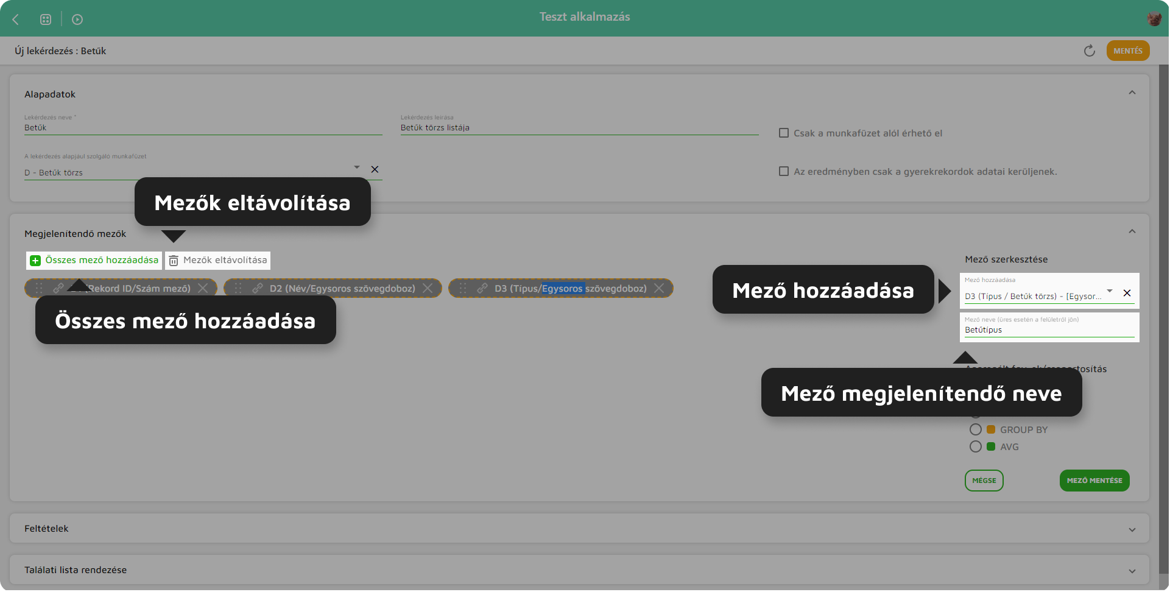This screenshot has width=1170, height=592.
Task: Click green swatch next to AVG
Action: point(991,446)
